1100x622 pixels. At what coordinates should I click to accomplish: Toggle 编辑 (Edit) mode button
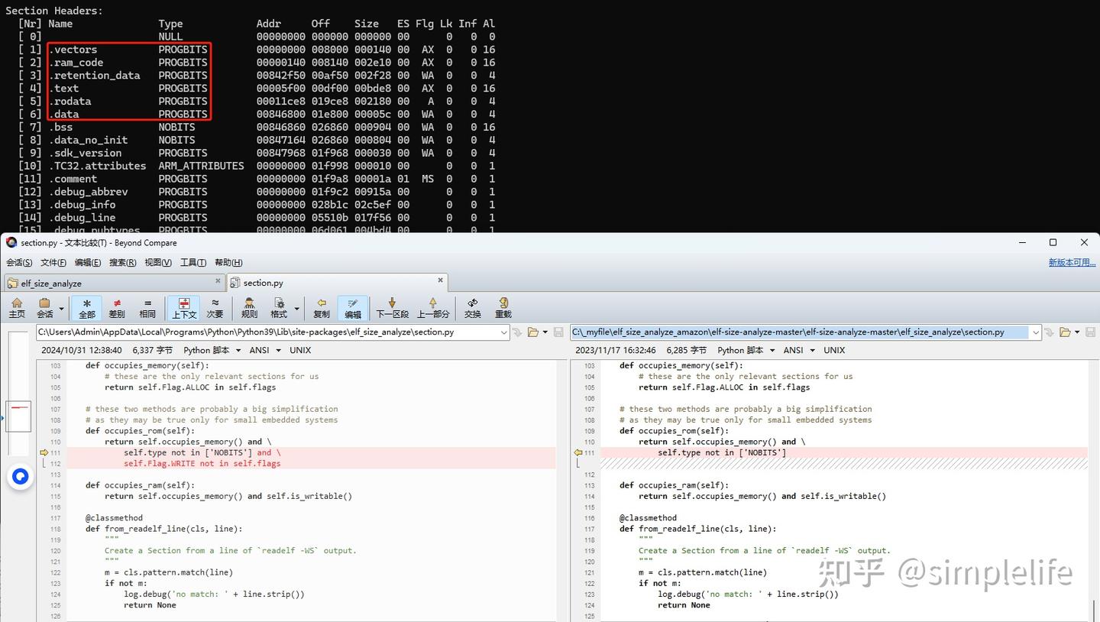[352, 307]
